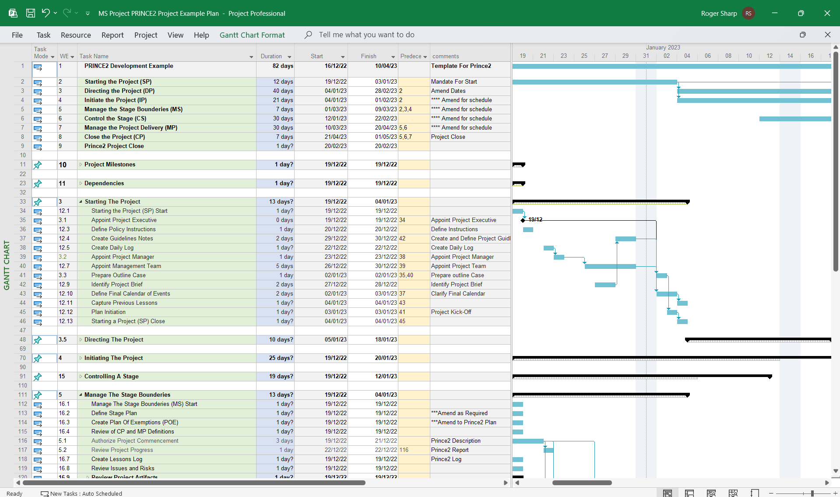Click the auto-schedule mode icon for Appoint Project Manager

pos(38,257)
